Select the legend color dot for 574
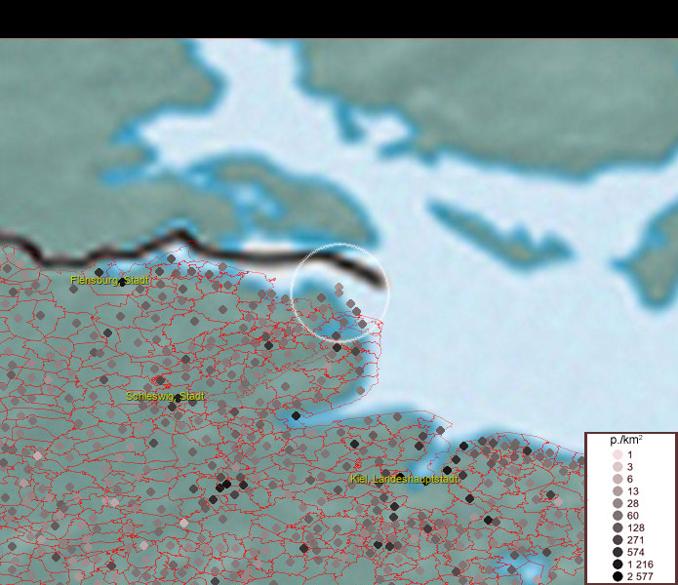This screenshot has width=678, height=585. (x=618, y=552)
